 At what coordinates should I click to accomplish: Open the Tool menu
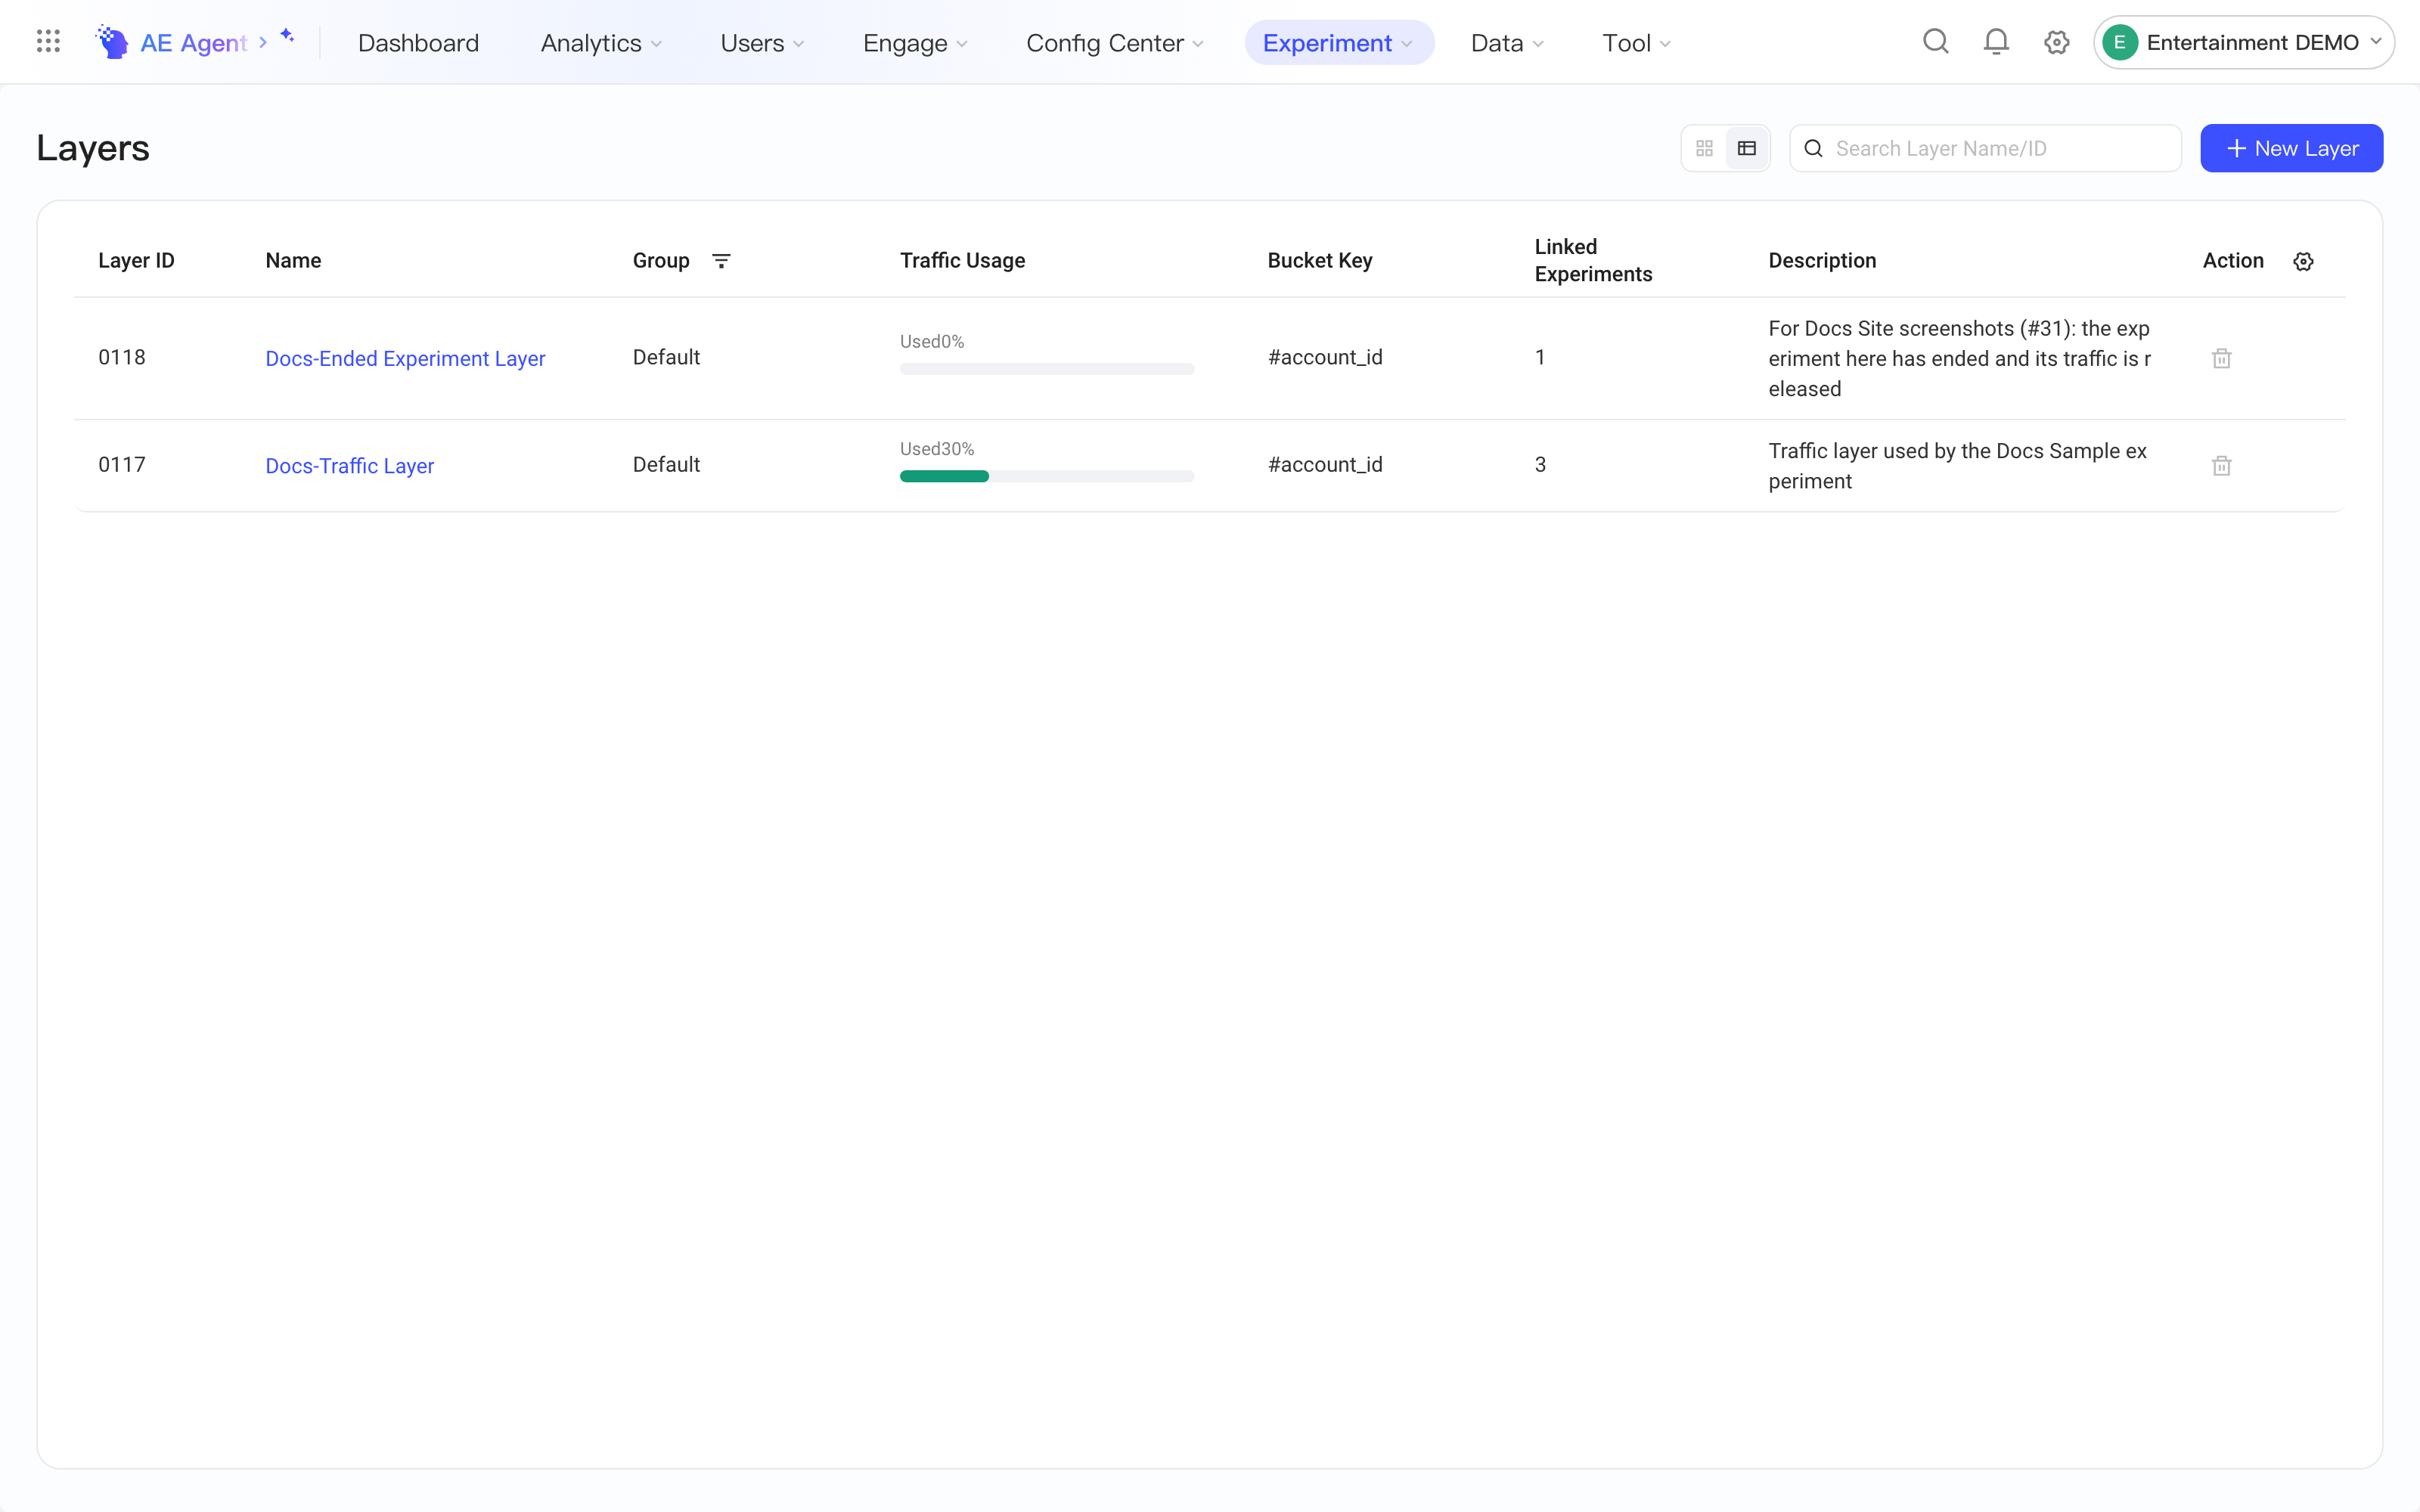click(x=1636, y=43)
